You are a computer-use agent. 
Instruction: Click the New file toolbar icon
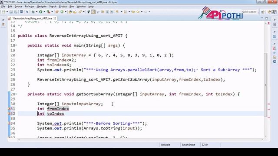[3, 12]
